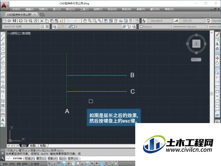This screenshot has width=221, height=166.
Task: Open the Standard text style dropdown
Action: tap(160, 21)
